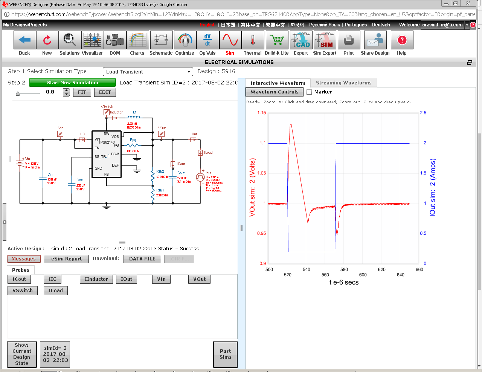Open My Designs/Projects menu

point(25,25)
